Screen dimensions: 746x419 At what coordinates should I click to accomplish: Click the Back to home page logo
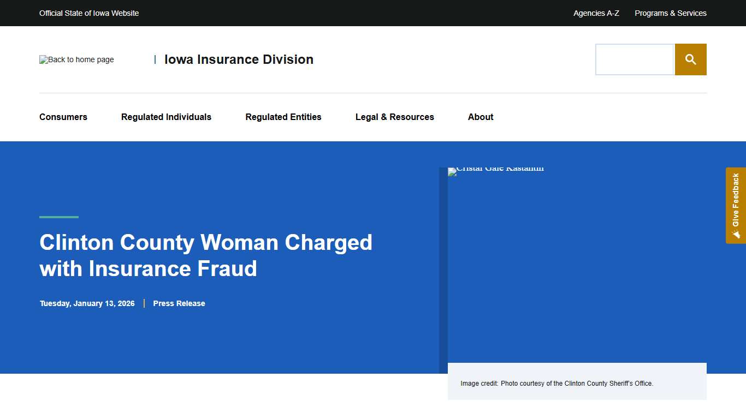click(76, 59)
